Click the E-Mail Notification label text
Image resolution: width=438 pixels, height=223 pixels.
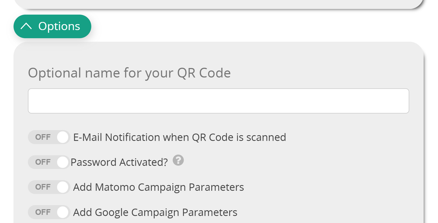(x=179, y=137)
